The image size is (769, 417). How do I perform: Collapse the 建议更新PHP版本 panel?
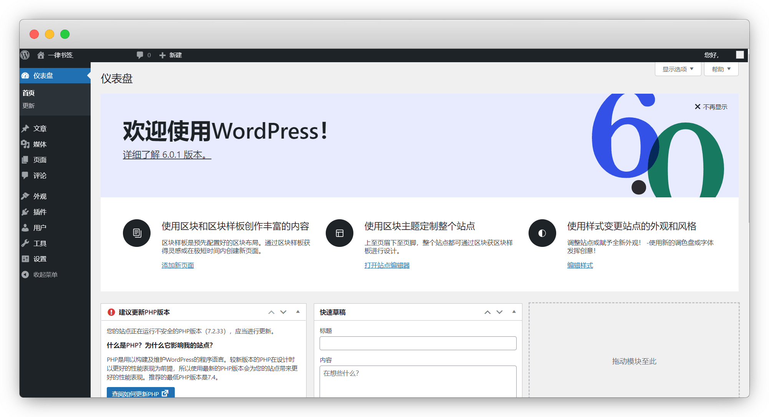pyautogui.click(x=298, y=312)
